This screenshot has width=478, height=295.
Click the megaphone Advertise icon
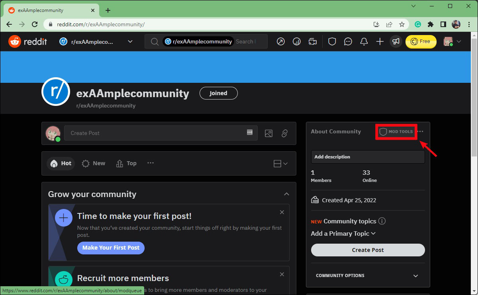(x=396, y=41)
